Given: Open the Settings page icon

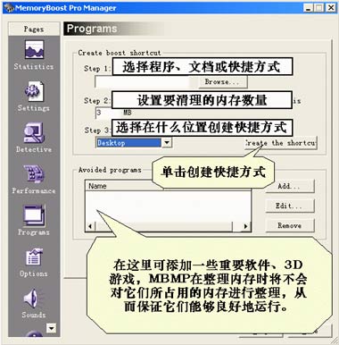Looking at the screenshot, I should coord(34,91).
